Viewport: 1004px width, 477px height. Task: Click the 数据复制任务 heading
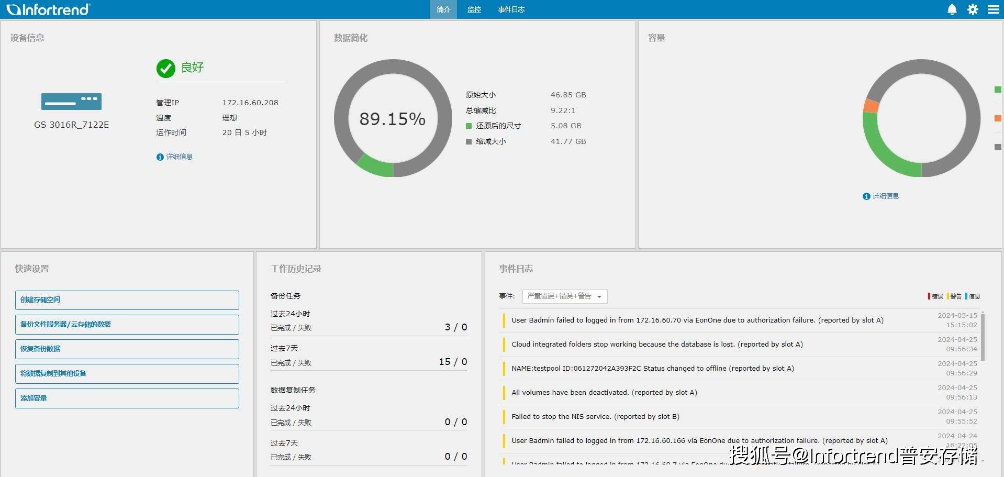pos(293,390)
